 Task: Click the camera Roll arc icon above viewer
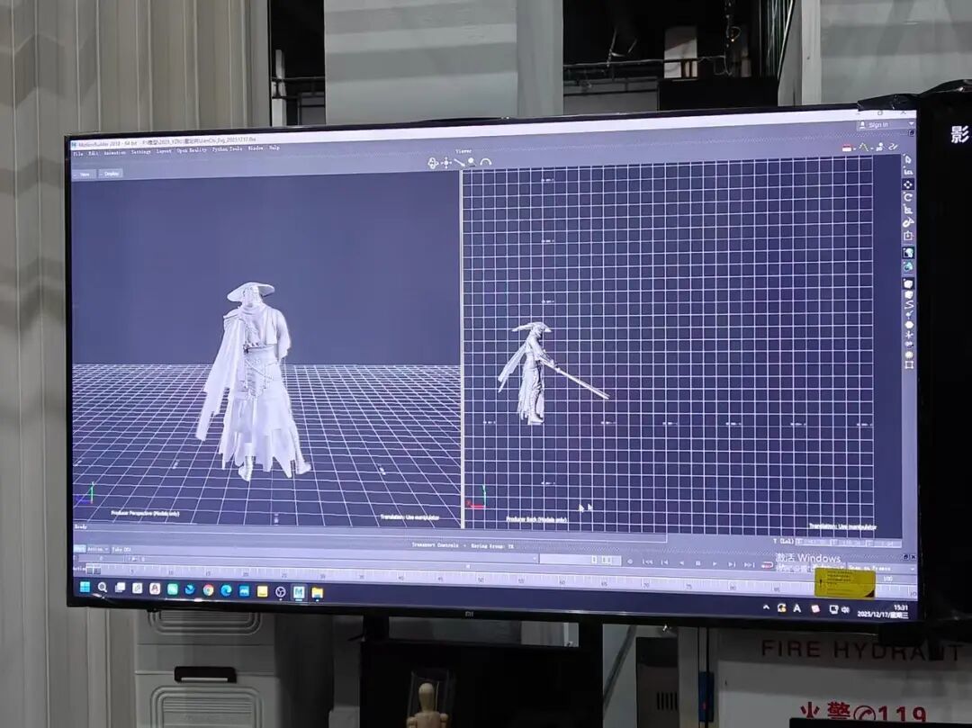485,163
